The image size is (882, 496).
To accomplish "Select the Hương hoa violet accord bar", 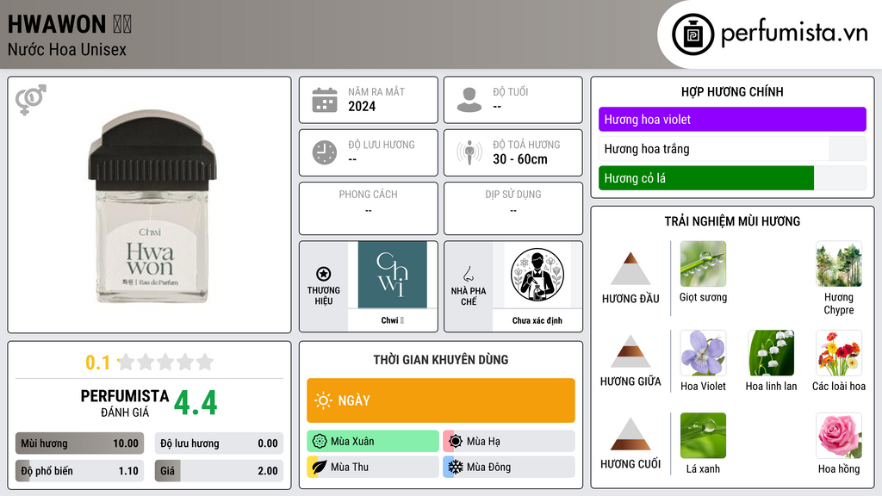I will pyautogui.click(x=732, y=119).
